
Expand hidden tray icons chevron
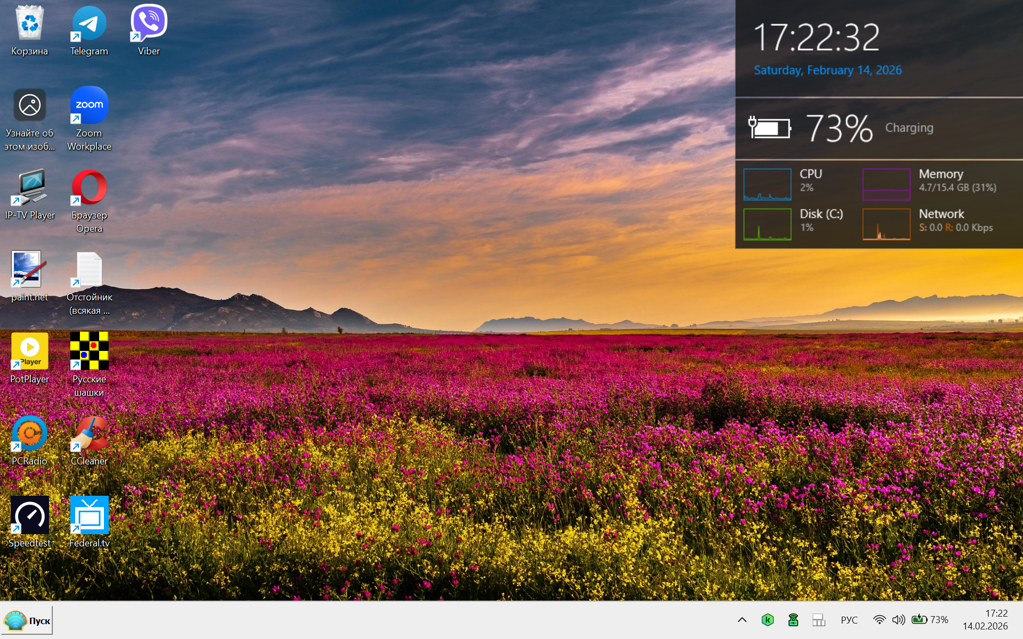742,620
